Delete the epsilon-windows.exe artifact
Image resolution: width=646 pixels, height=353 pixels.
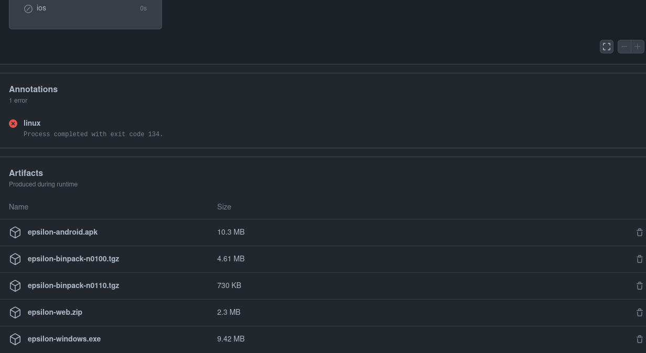640,339
